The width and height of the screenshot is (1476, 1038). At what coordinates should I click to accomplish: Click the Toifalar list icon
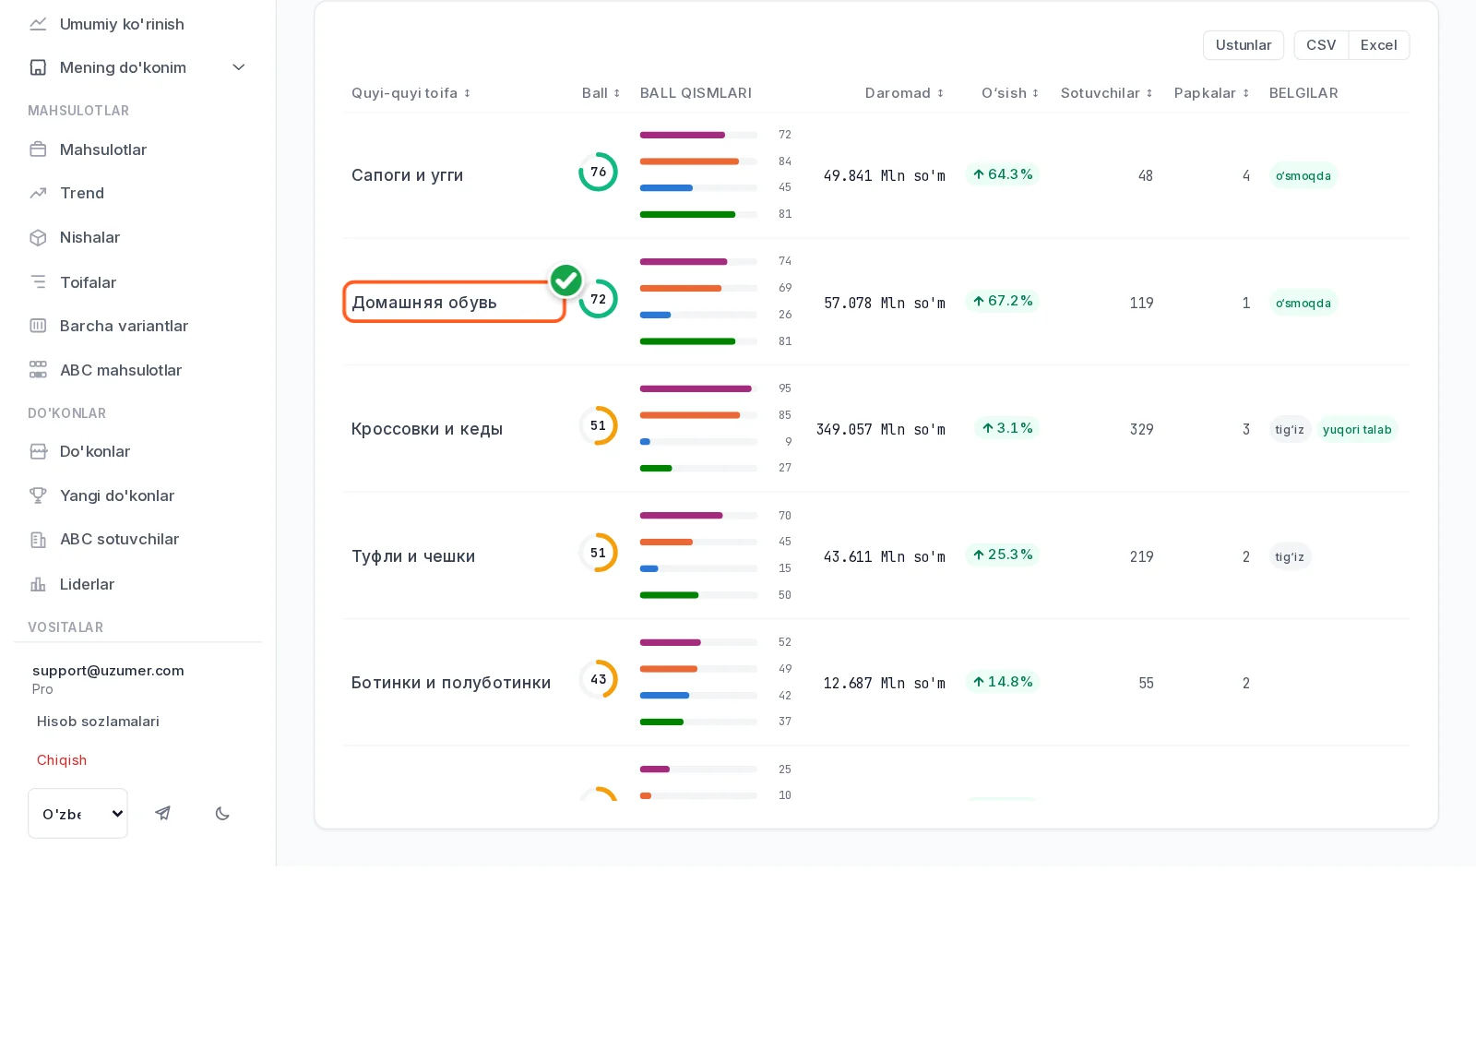(x=38, y=281)
